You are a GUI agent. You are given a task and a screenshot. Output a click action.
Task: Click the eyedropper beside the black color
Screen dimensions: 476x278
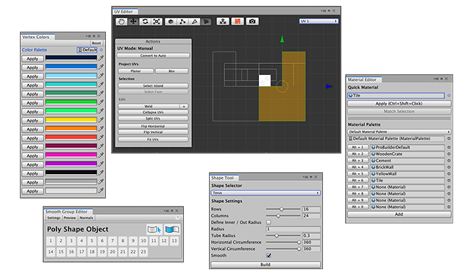(101, 172)
